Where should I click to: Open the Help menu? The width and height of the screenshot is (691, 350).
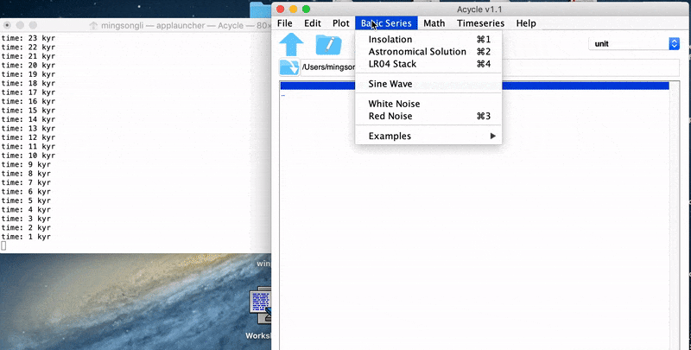click(x=526, y=23)
